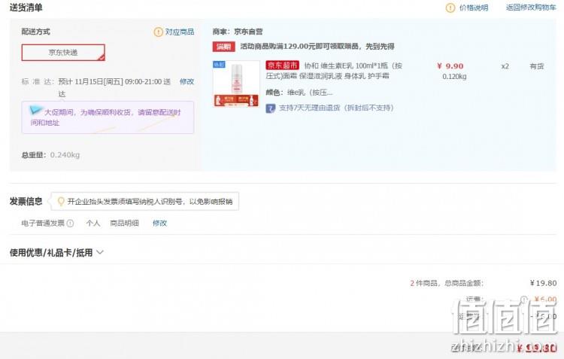Click the invoice tip lightbulb icon
Screen dimensions: 564x359
61,201
